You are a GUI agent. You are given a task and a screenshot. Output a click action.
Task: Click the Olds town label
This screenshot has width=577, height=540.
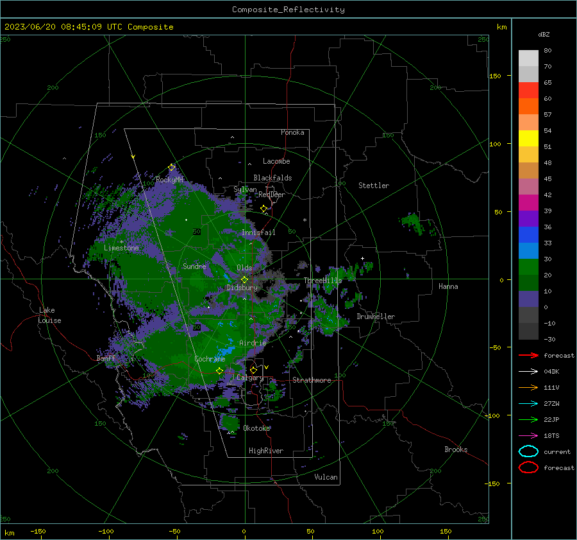coord(244,268)
